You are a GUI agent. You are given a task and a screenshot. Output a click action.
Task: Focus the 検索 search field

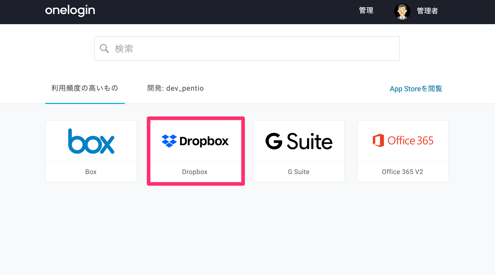click(247, 49)
